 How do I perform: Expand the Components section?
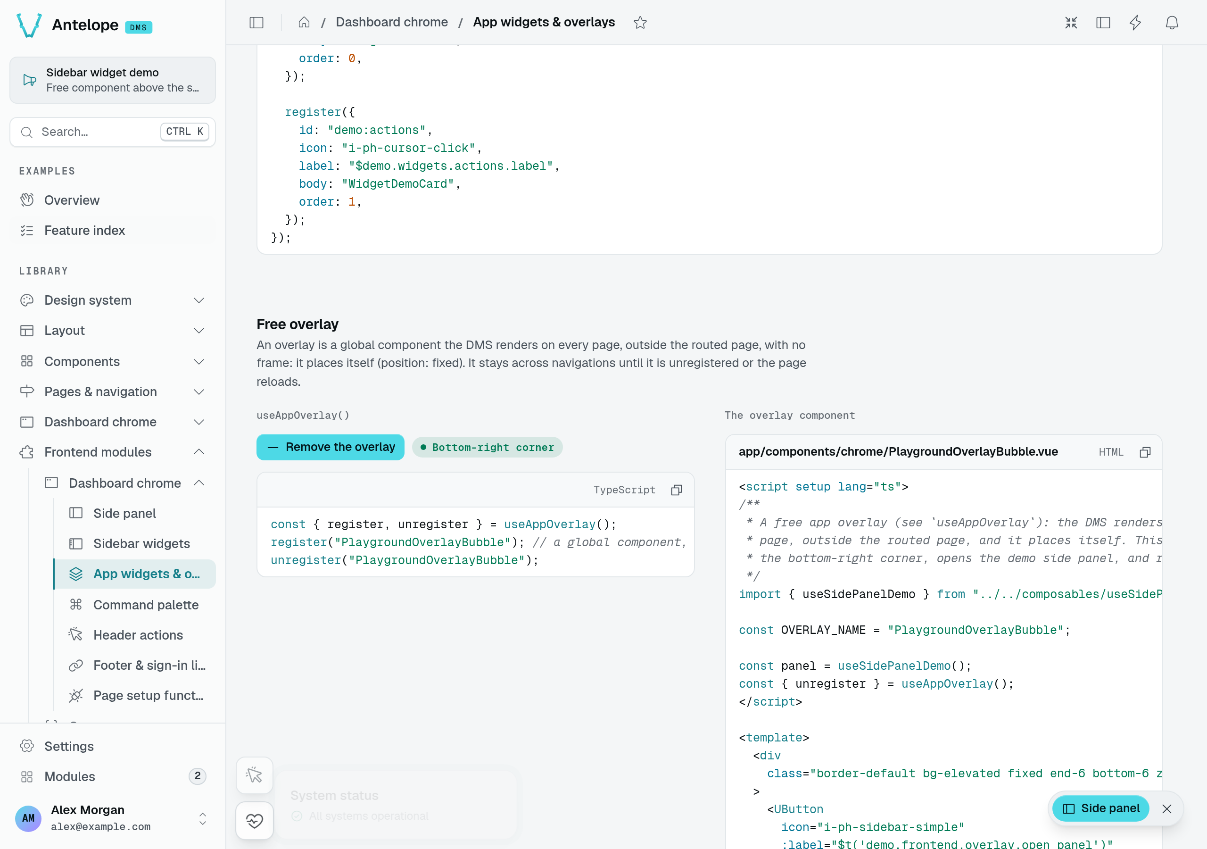(113, 361)
